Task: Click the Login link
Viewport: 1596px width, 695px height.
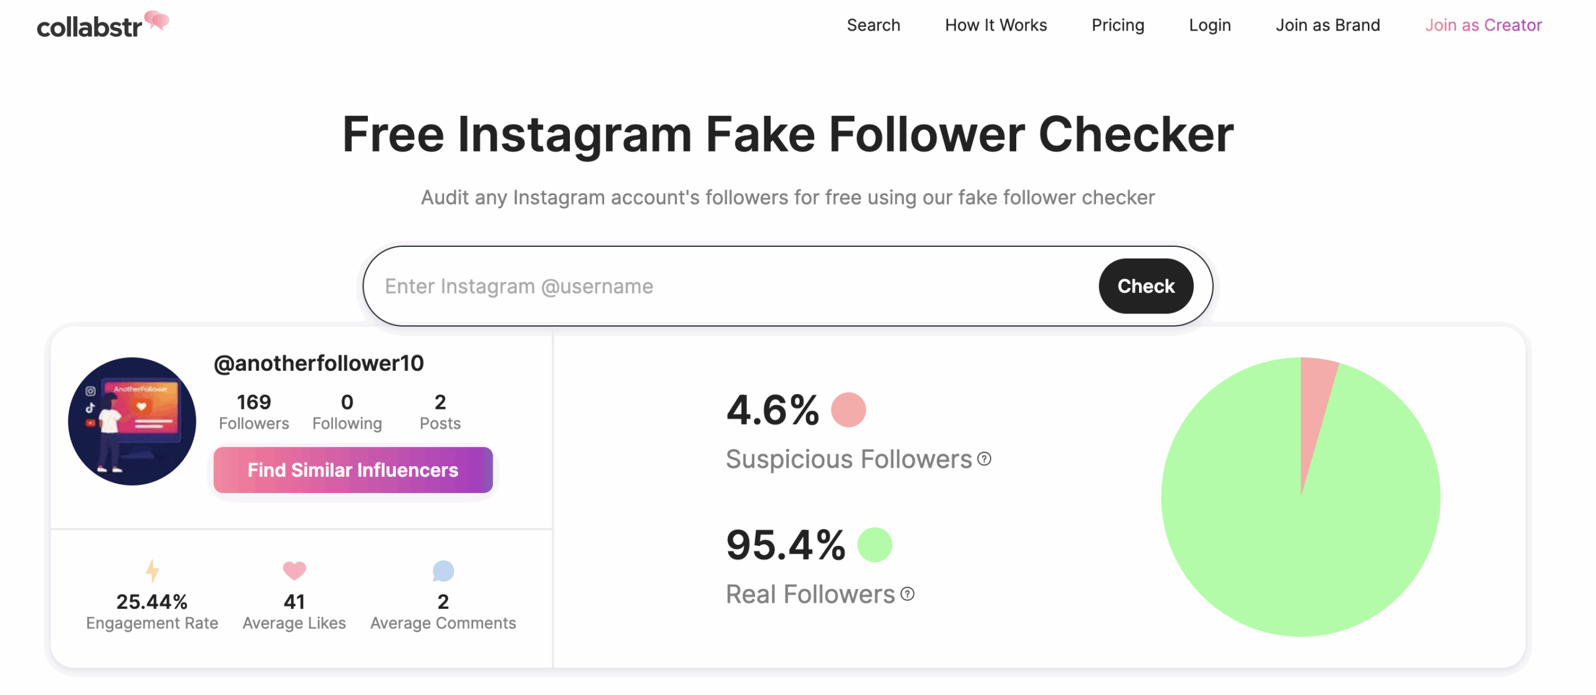Action: (1209, 26)
